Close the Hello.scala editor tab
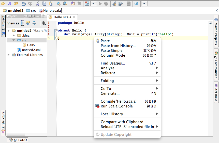 (x=74, y=17)
